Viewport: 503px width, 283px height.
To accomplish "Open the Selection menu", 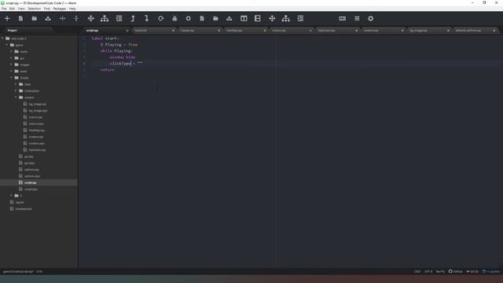I will (x=34, y=9).
